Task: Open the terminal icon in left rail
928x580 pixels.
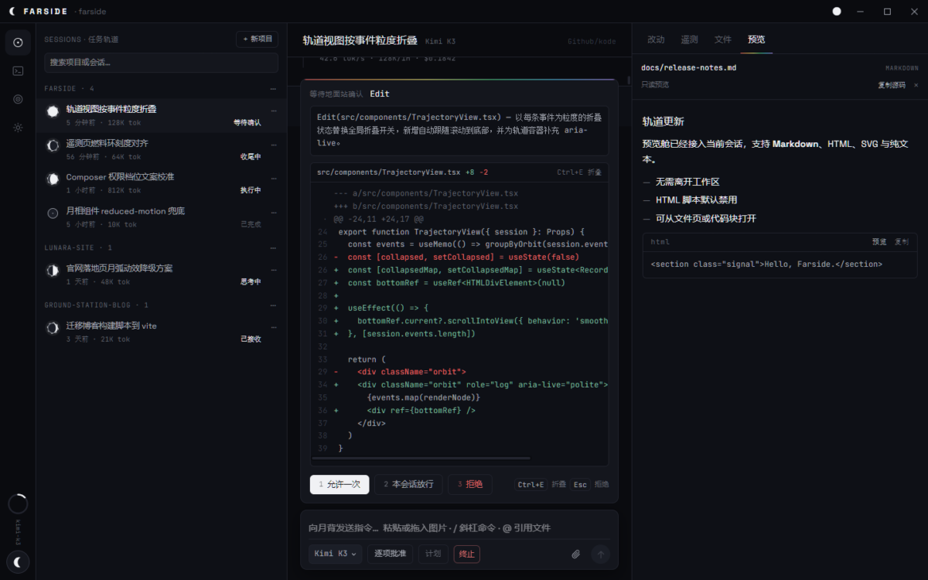Action: coord(18,71)
